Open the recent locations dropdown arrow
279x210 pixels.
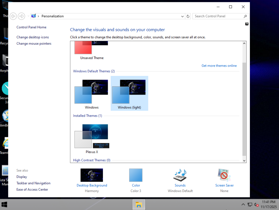[x=28, y=16]
